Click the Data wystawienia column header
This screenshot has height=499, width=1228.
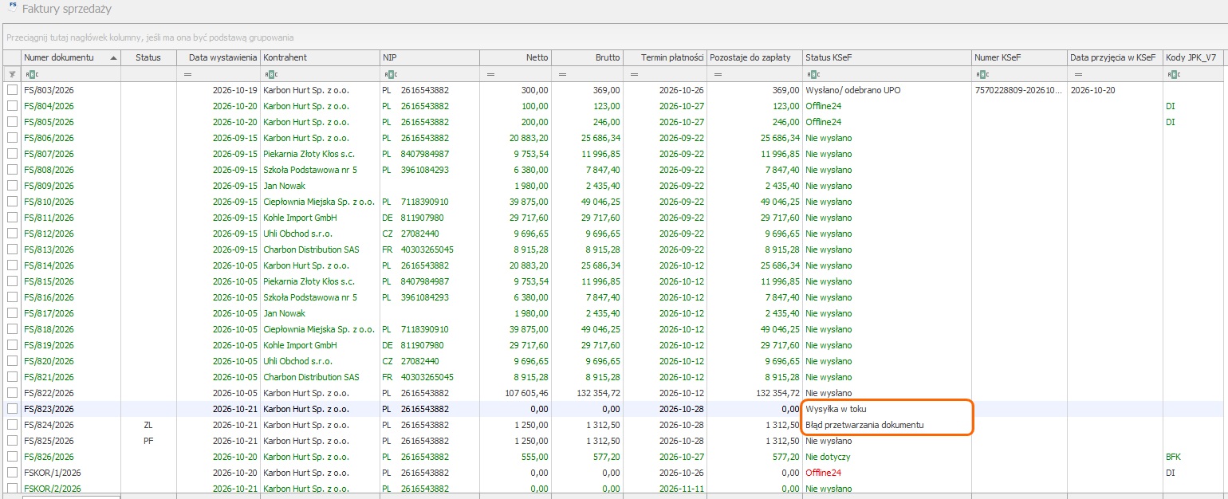click(x=220, y=57)
